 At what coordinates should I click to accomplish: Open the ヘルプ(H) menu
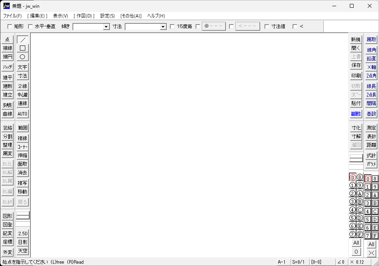click(156, 16)
